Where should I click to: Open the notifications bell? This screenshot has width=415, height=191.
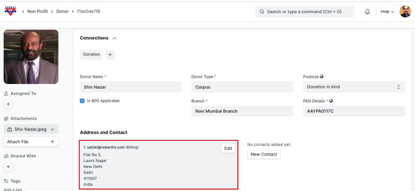pos(367,12)
